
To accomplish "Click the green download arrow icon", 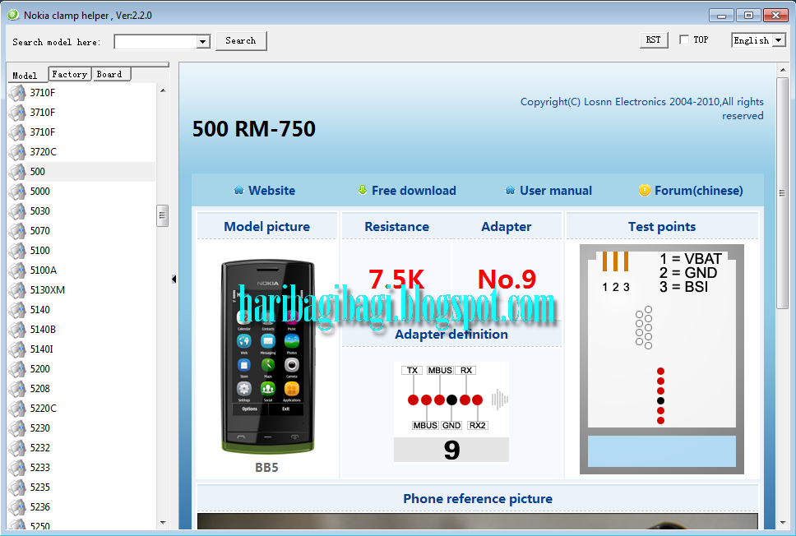I will 363,190.
